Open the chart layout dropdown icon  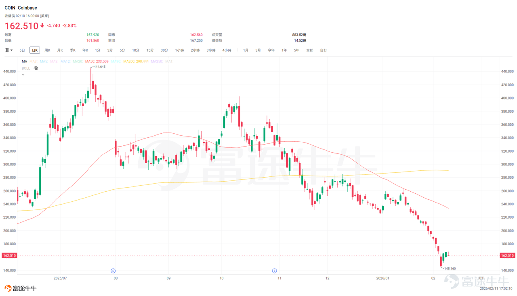pyautogui.click(x=8, y=50)
